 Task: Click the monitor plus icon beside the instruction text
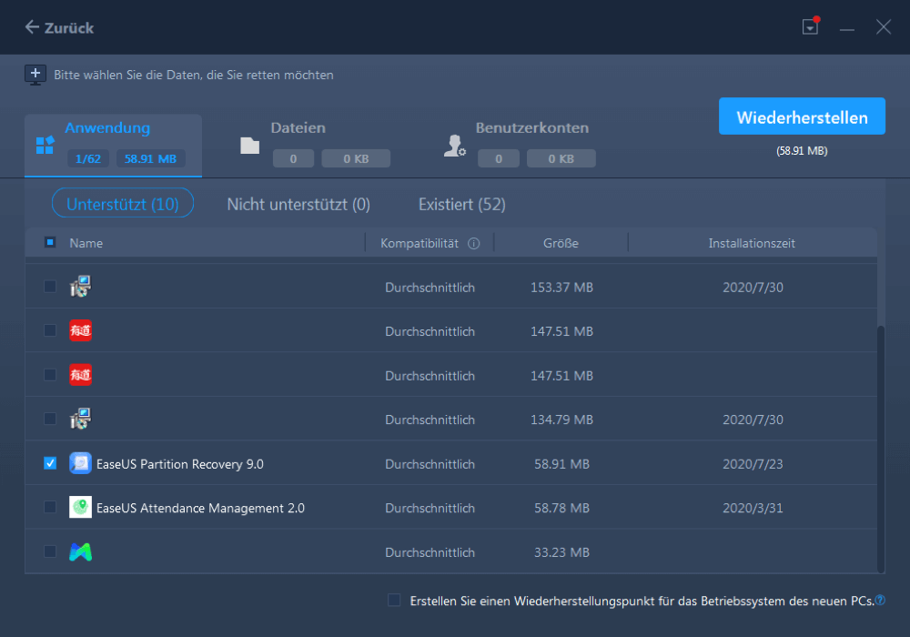35,75
